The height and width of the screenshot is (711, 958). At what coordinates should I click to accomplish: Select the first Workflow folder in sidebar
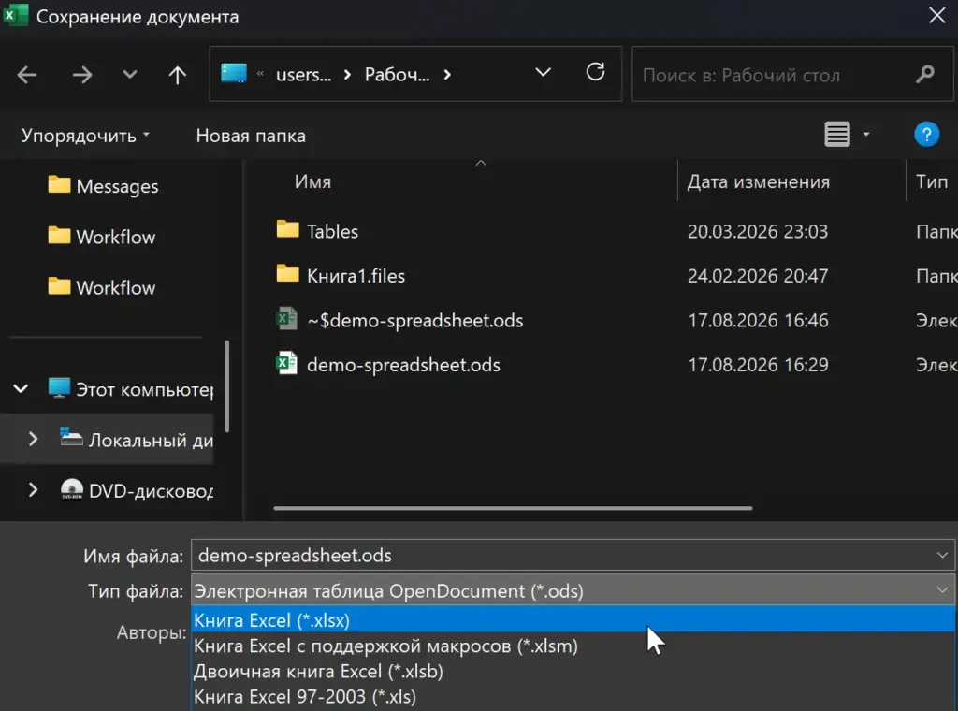click(101, 237)
